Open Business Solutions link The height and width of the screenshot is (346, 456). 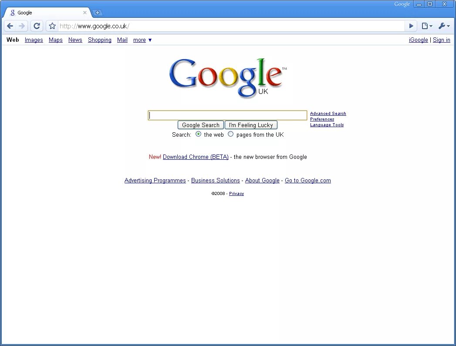(x=216, y=181)
